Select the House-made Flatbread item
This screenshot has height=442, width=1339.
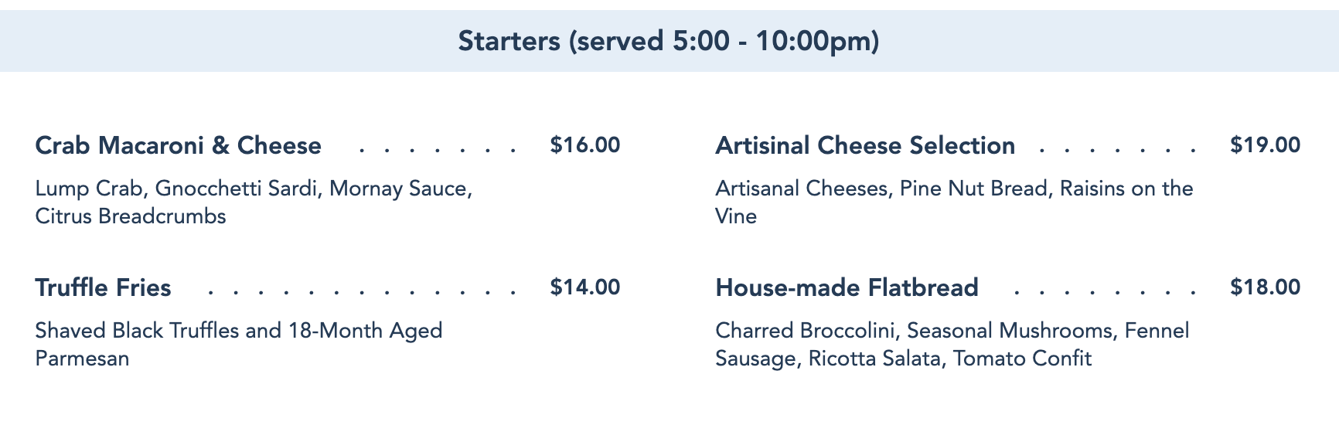pyautogui.click(x=847, y=287)
